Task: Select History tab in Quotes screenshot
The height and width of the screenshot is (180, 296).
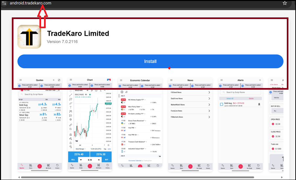Action: (57, 166)
